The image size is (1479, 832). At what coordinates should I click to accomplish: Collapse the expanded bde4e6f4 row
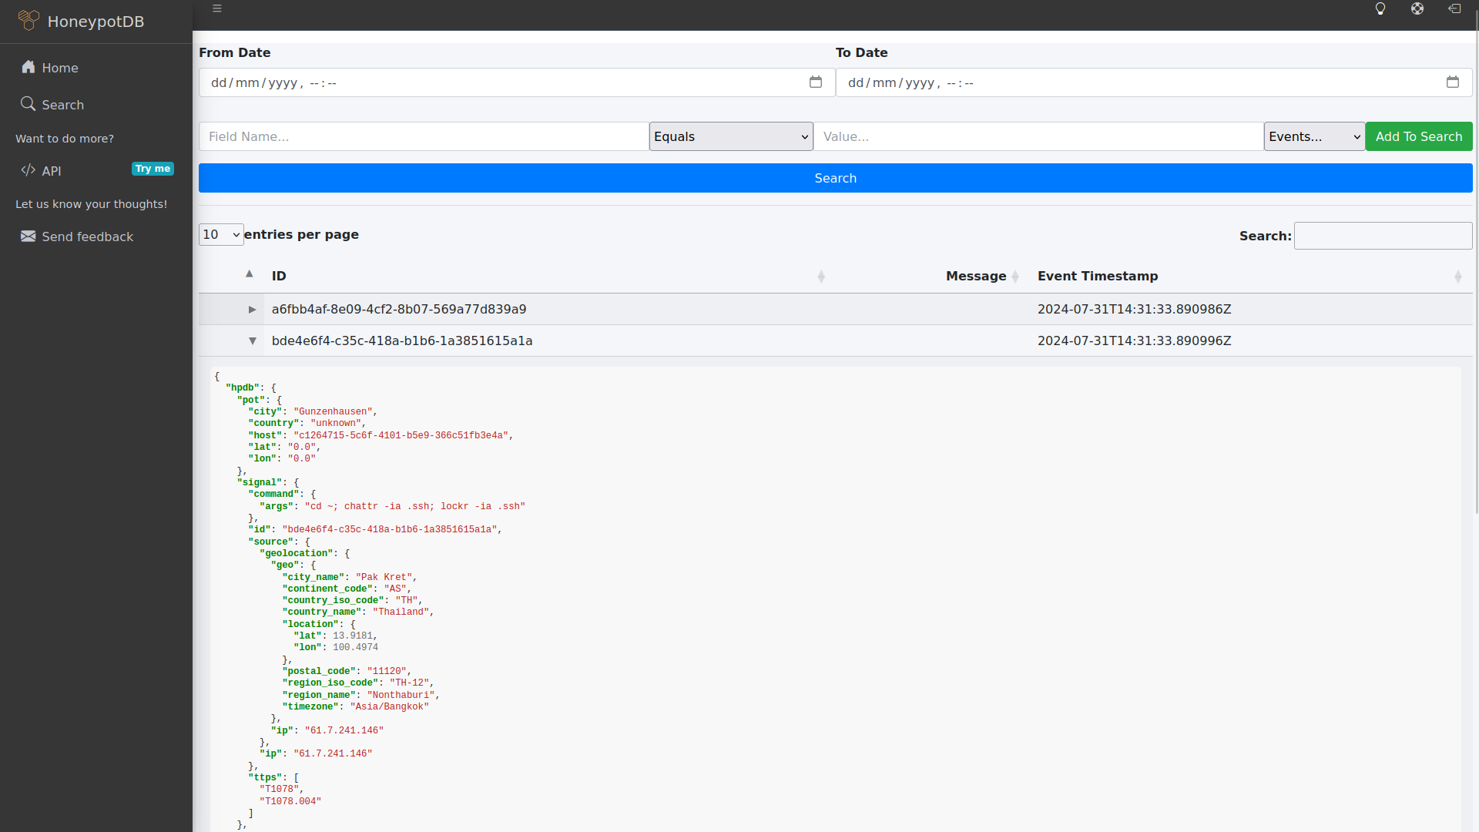[253, 341]
